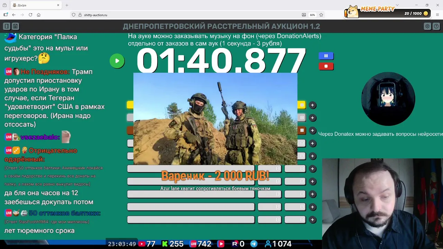Click the donation video of two soldiers

click(215, 119)
